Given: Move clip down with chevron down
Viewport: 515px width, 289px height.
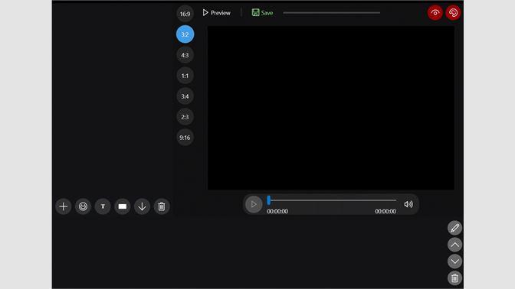Looking at the screenshot, I should coord(455,261).
